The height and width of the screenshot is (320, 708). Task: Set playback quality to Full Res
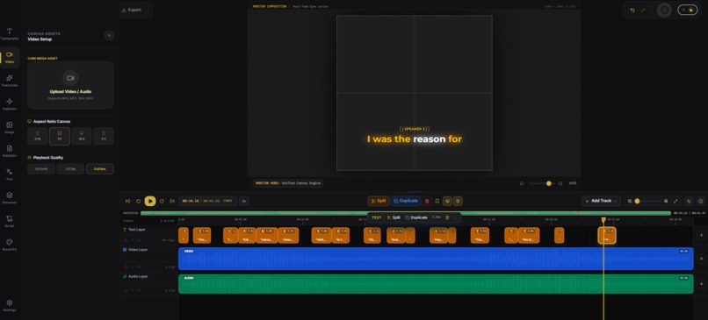pos(100,169)
